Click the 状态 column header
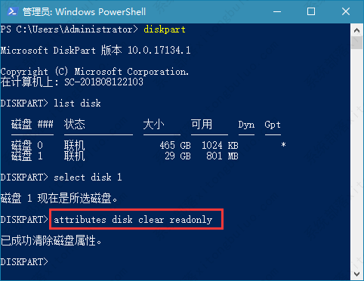The width and height of the screenshot is (364, 281). (75, 124)
